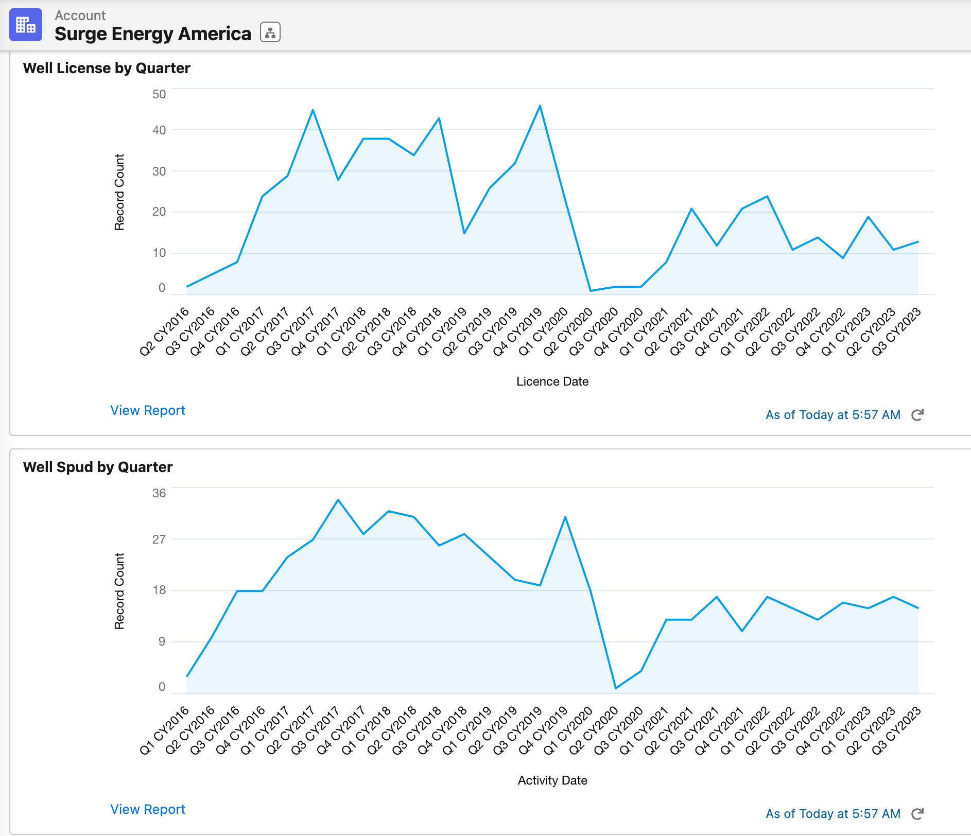Click As of Today timestamp on license chart
Screen dimensions: 971x836
coord(832,414)
